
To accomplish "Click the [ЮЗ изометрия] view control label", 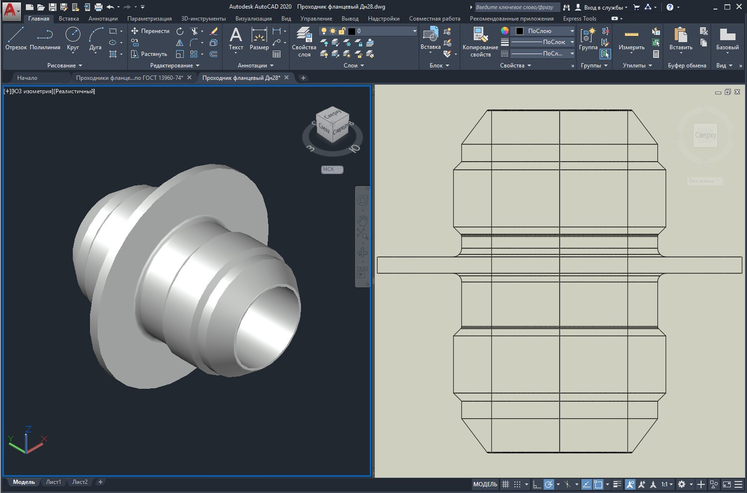I will coord(32,91).
